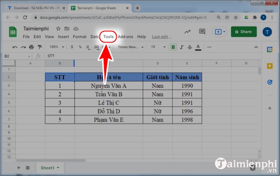
Task: Open the zoom 100% dropdown
Action: click(57, 47)
